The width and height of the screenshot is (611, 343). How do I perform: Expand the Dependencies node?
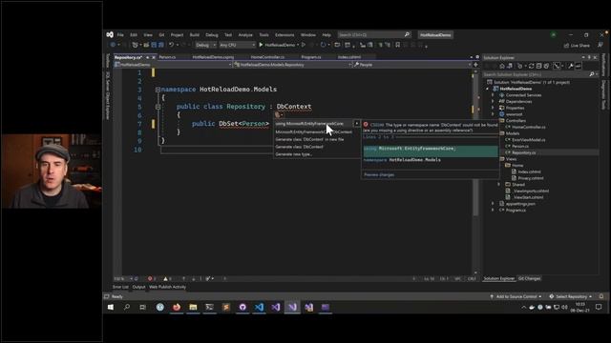pyautogui.click(x=493, y=102)
